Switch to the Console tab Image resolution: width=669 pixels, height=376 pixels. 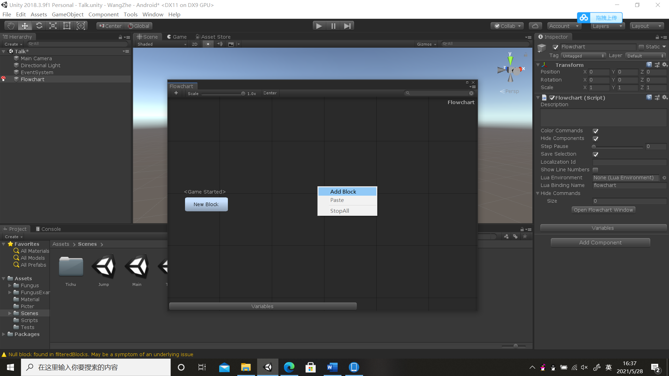[x=48, y=229]
